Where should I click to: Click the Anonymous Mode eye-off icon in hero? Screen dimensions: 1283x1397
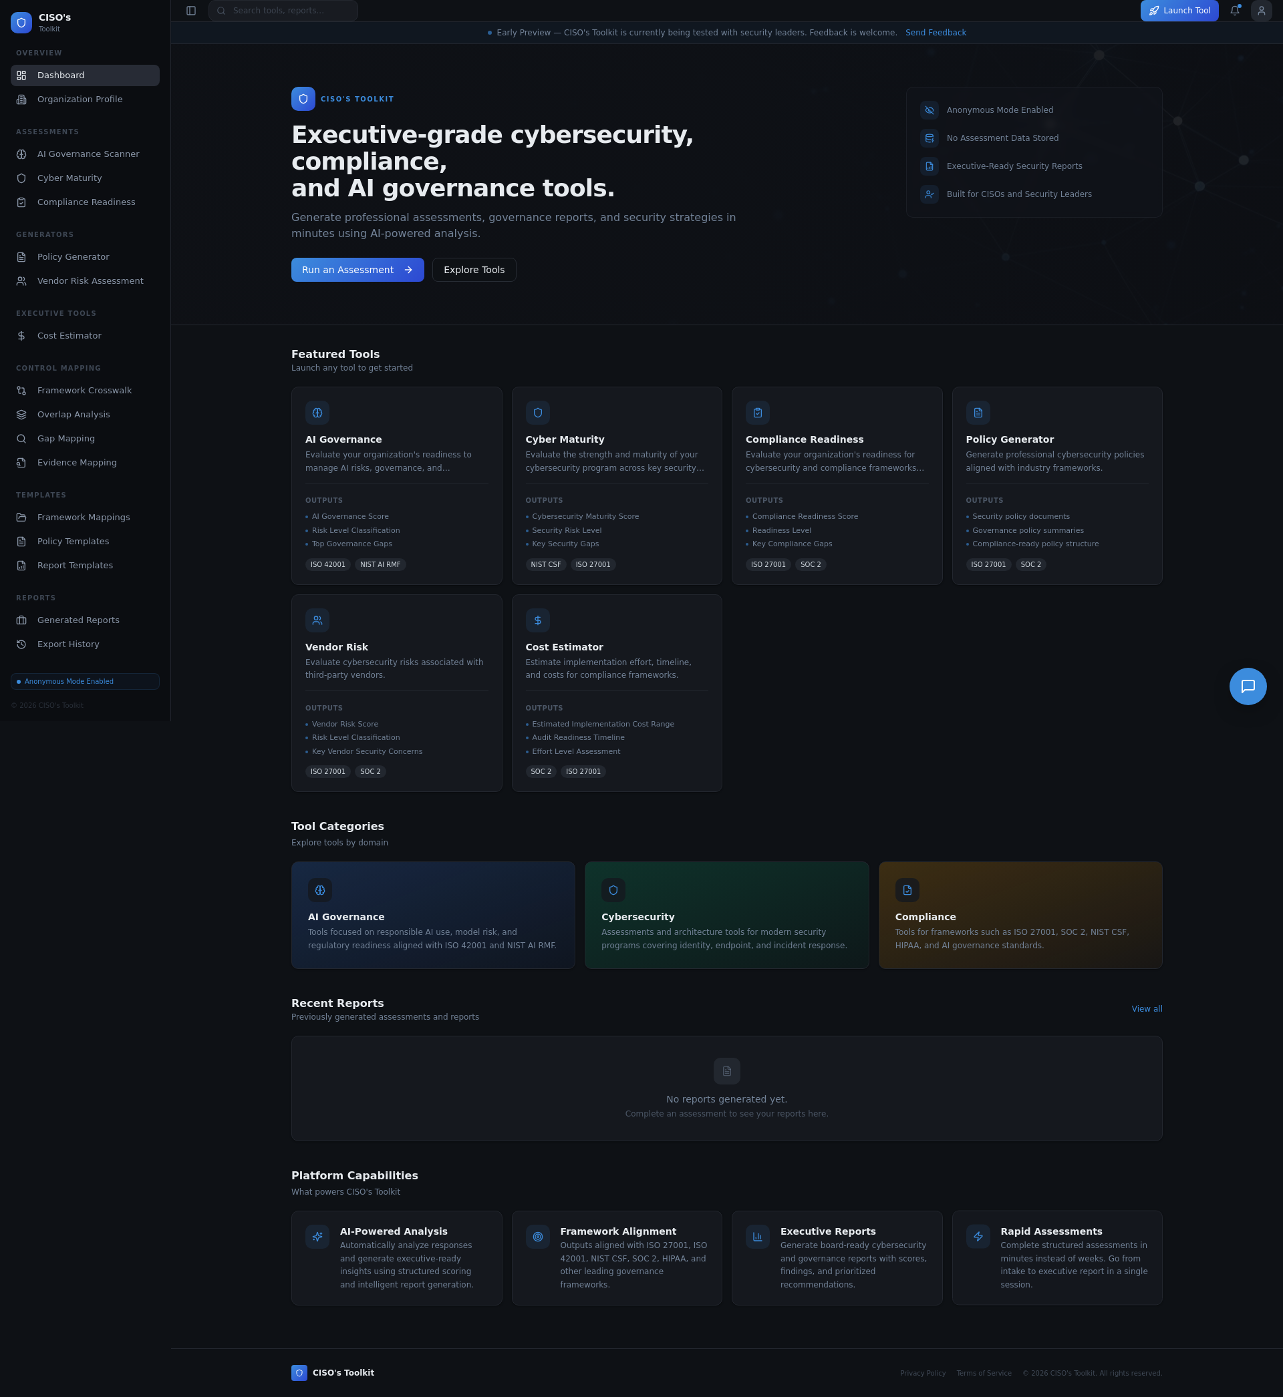click(929, 110)
